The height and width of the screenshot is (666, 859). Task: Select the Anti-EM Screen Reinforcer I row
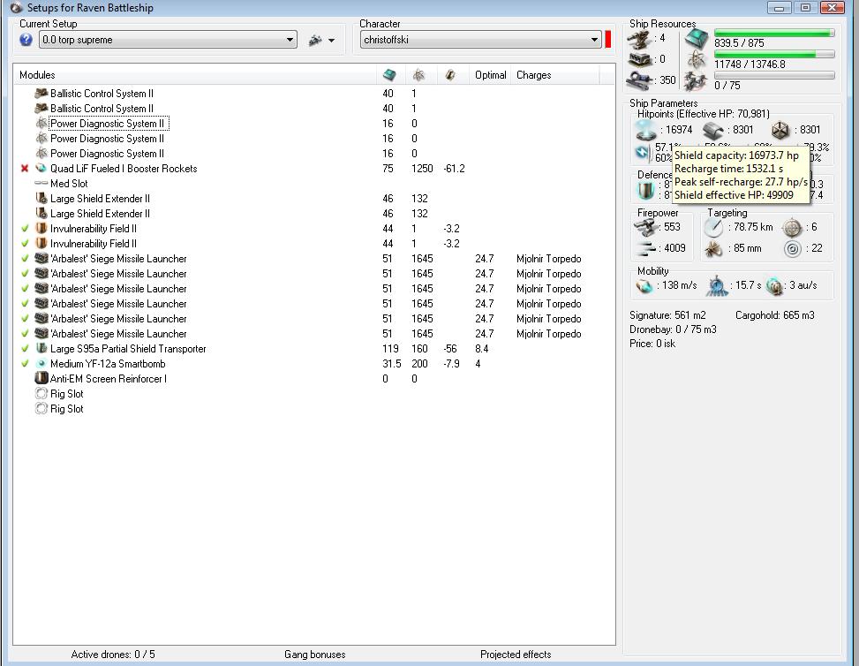314,379
